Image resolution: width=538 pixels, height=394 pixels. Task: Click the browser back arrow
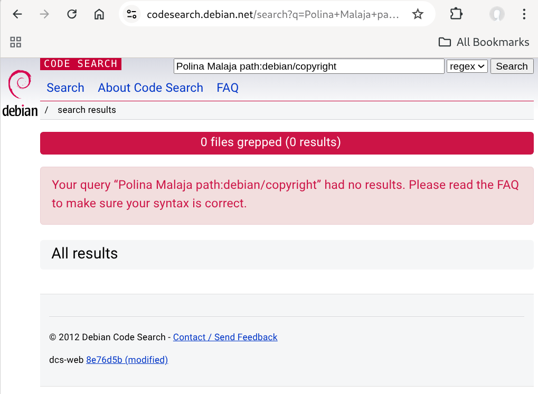17,14
